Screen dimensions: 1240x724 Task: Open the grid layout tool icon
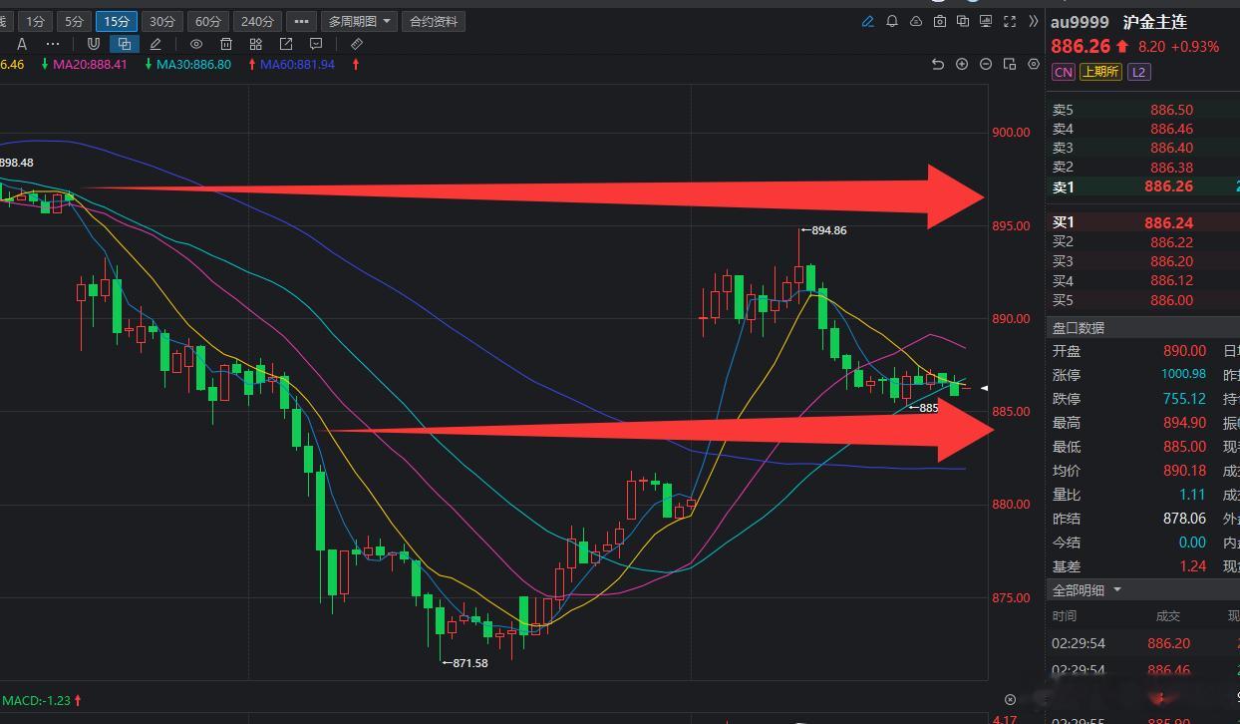256,44
